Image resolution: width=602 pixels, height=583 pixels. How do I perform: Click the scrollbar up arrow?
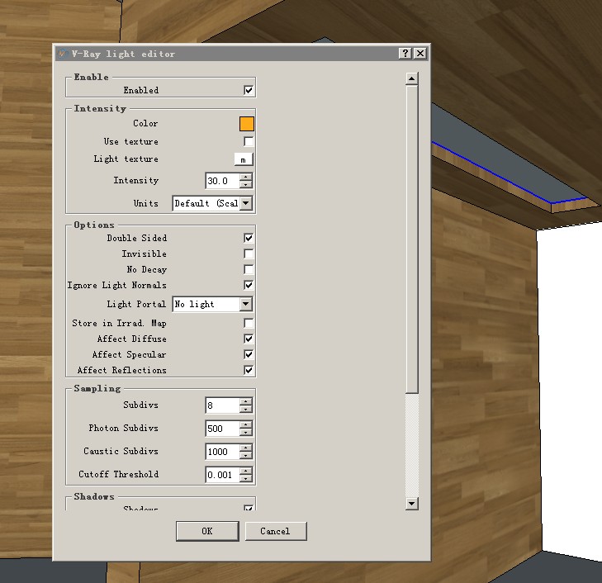coord(411,78)
